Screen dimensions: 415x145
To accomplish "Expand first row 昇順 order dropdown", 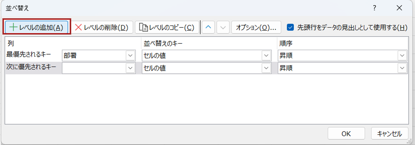I will (x=402, y=56).
